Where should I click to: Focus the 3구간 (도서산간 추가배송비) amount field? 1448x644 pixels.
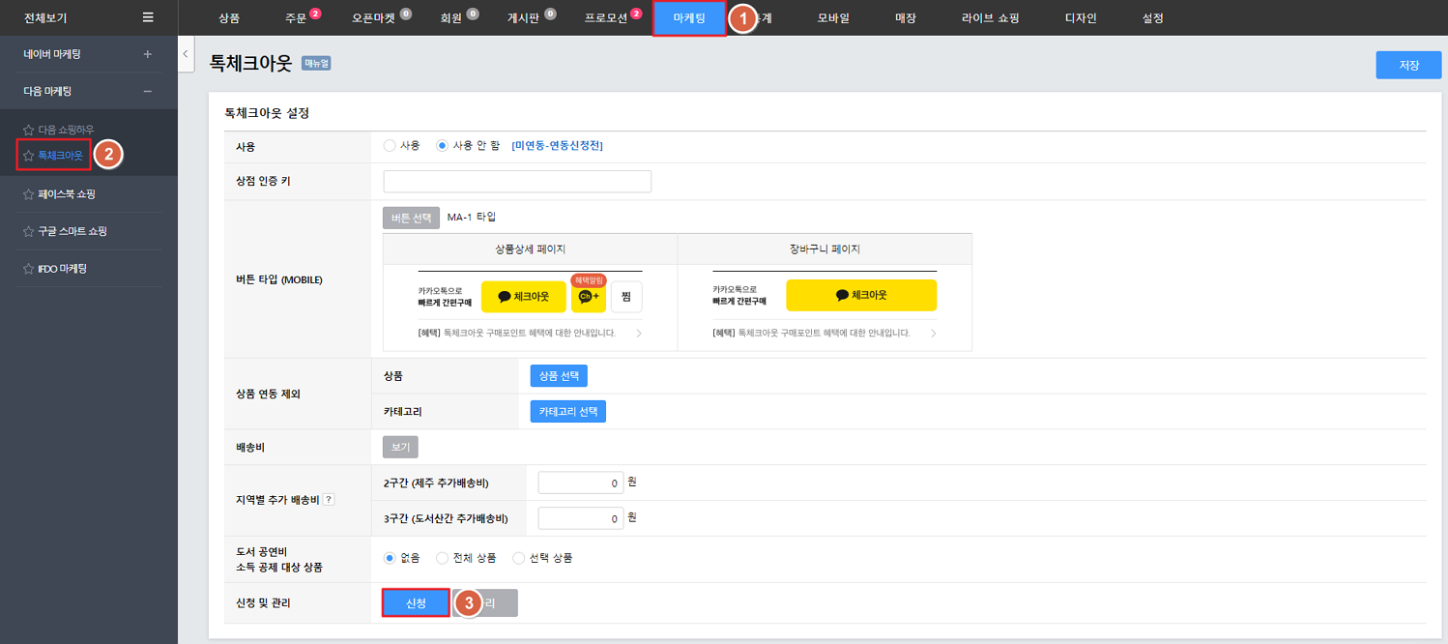tap(581, 518)
